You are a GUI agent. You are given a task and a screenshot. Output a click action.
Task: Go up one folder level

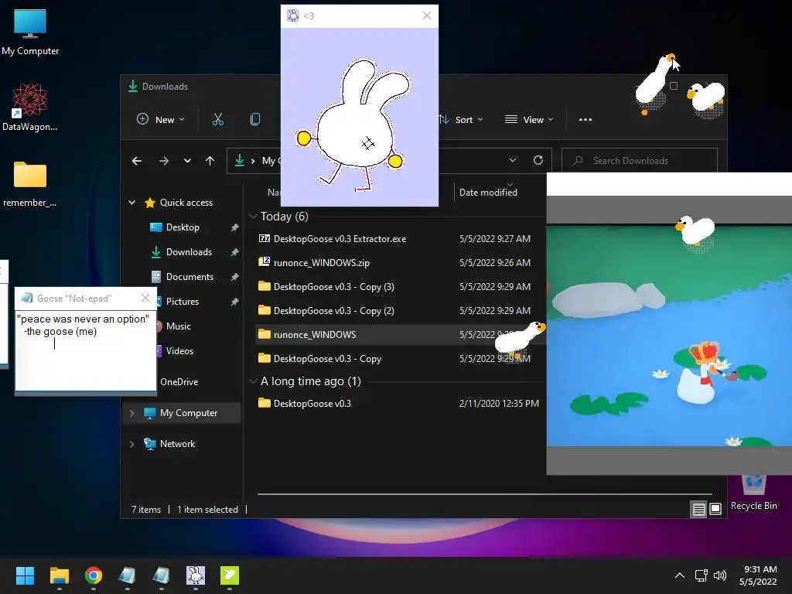pyautogui.click(x=210, y=161)
